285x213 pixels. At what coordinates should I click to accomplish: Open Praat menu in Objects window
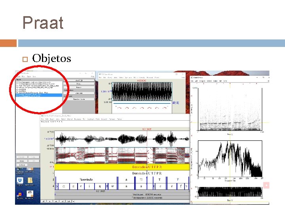click(x=19, y=77)
